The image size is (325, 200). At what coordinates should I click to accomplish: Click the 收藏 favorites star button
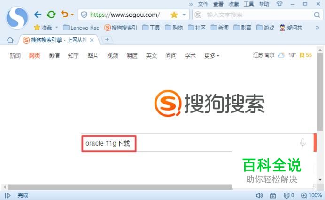click(x=43, y=28)
